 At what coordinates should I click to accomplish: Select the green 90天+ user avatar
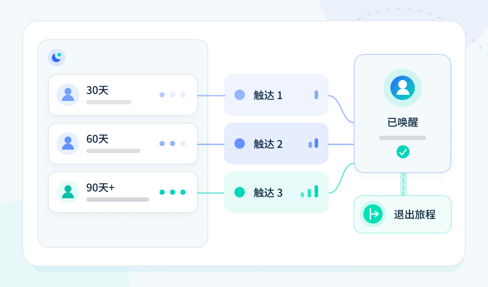point(68,192)
